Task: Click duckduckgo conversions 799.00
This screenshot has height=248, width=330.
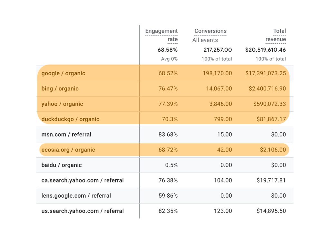Action: click(223, 119)
